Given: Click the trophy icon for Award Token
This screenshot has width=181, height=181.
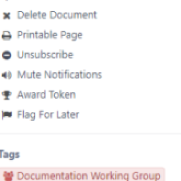Looking at the screenshot, I should [7, 95].
